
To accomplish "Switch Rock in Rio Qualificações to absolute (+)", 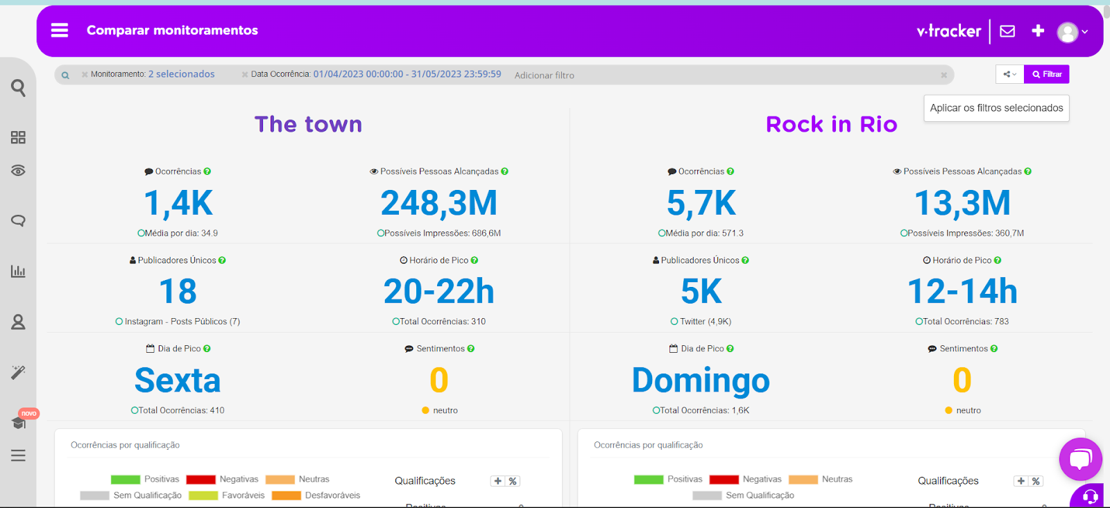I will 1021,481.
